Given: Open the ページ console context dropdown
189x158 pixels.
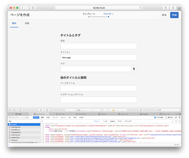Looking at the screenshot, I should tap(177, 145).
